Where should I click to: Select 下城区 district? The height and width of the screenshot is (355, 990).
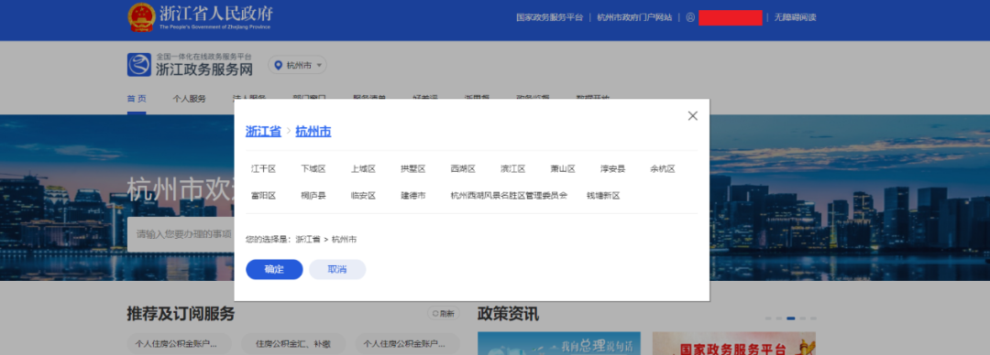pos(313,169)
